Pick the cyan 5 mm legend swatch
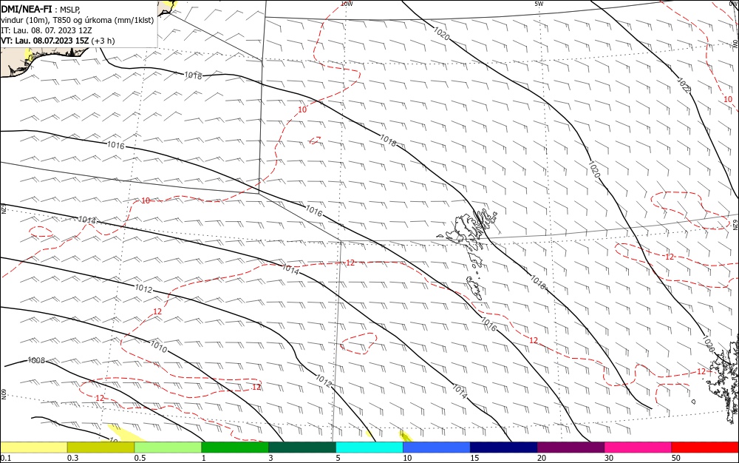Viewport: 739px width, 463px height. click(x=369, y=447)
